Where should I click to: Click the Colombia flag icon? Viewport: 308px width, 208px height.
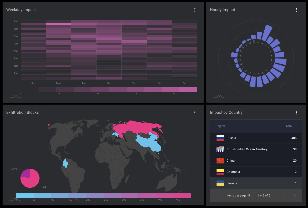coord(220,172)
